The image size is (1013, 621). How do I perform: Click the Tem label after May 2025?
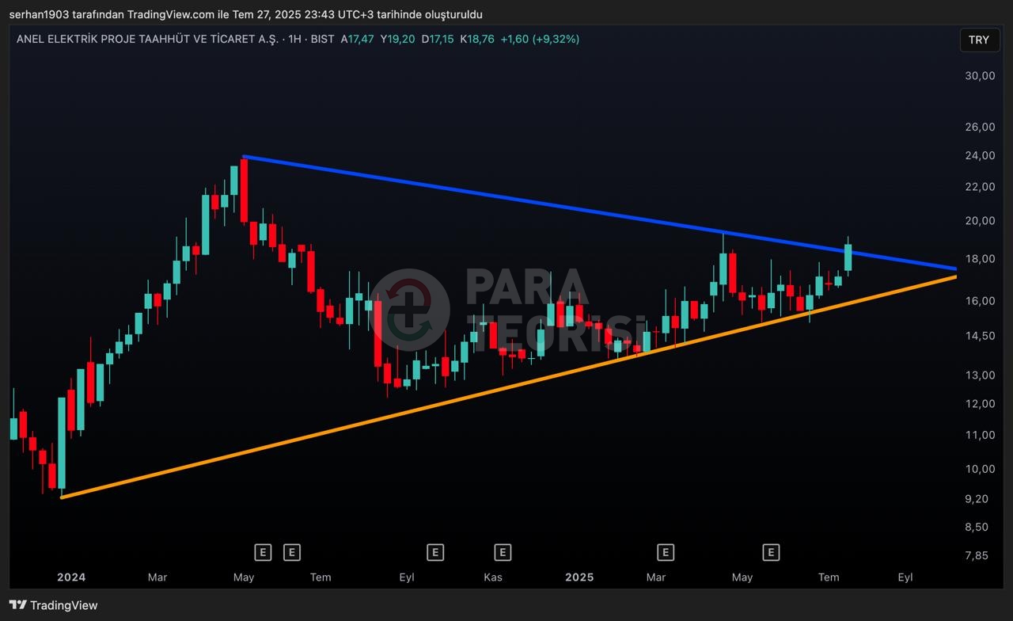[x=829, y=577]
